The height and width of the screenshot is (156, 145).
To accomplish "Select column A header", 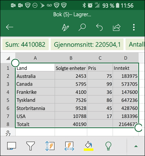I will (x=35, y=58).
